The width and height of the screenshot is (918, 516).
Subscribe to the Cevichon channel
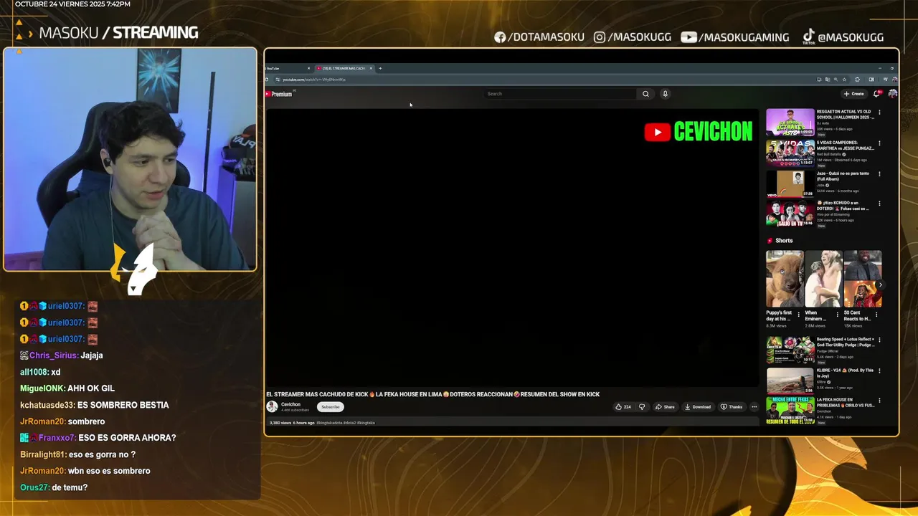tap(330, 407)
